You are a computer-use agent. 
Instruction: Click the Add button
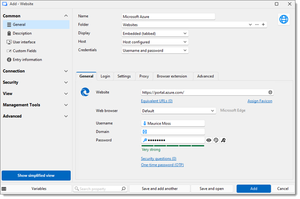[x=254, y=189]
